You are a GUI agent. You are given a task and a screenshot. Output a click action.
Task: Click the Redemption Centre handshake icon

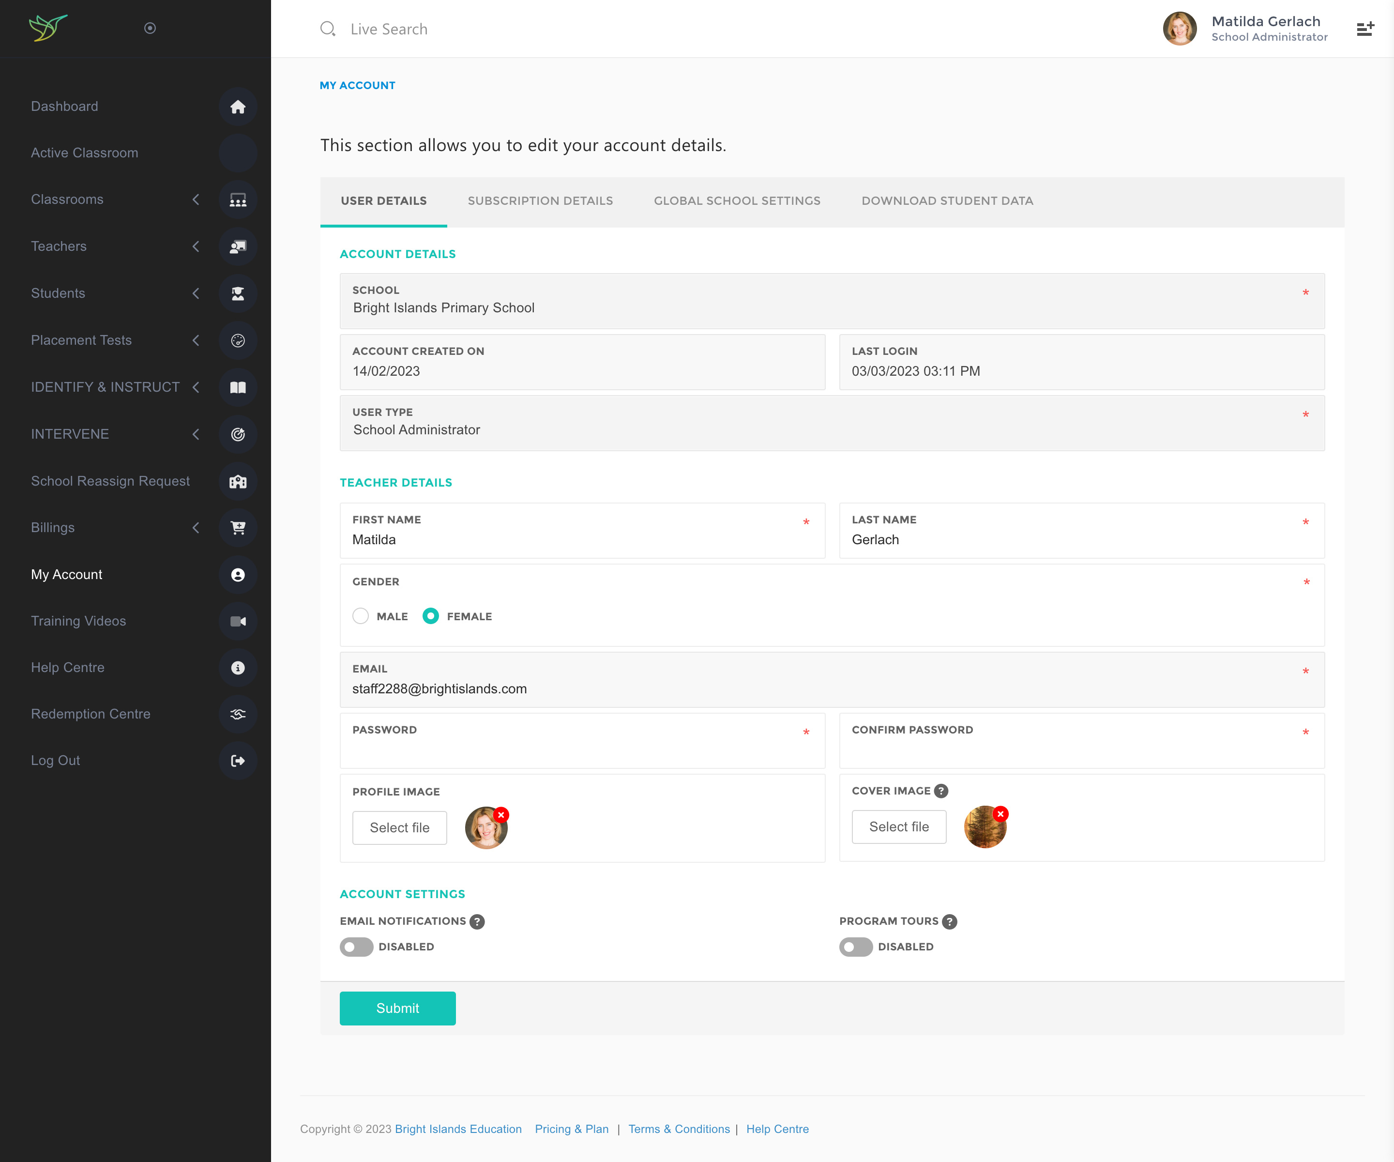tap(238, 714)
